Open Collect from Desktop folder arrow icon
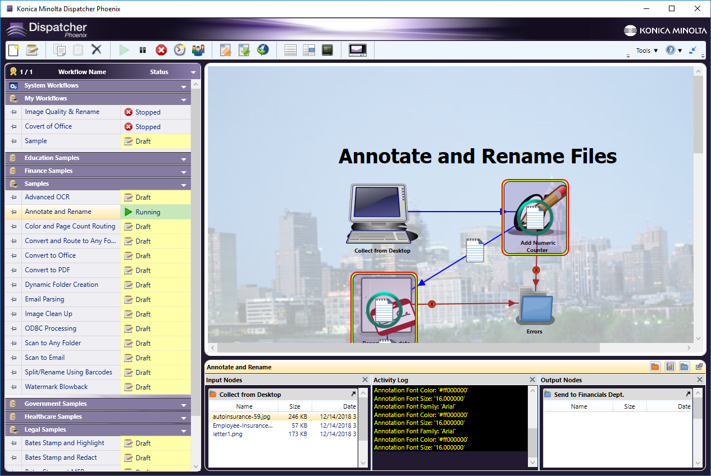The height and width of the screenshot is (476, 711). [354, 394]
